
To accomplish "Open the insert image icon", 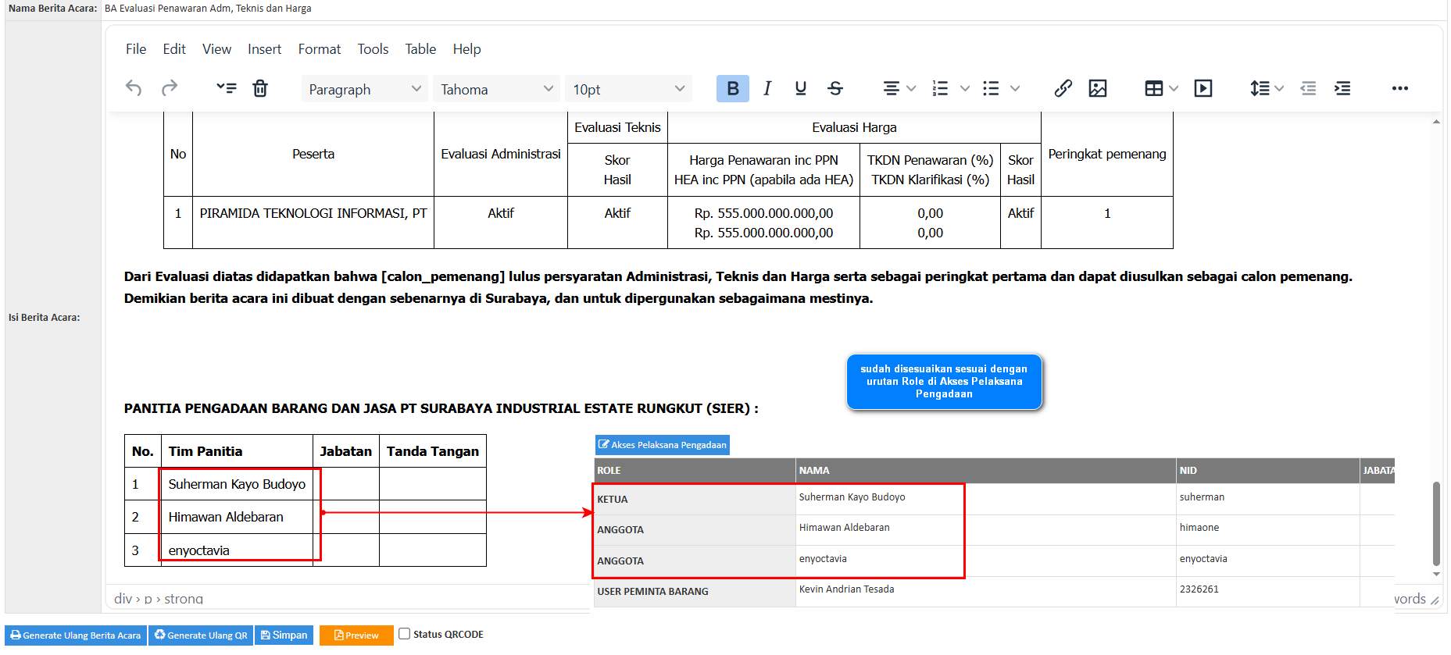I will pyautogui.click(x=1098, y=88).
